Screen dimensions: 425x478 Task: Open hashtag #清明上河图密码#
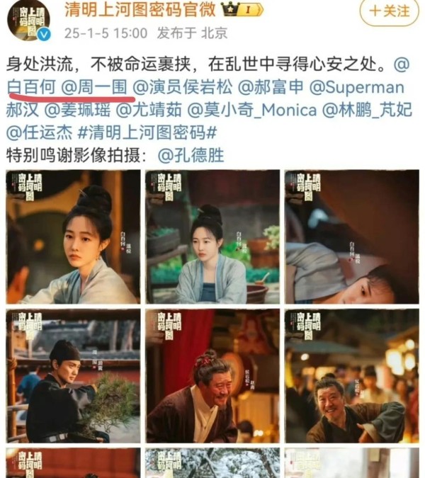point(147,133)
